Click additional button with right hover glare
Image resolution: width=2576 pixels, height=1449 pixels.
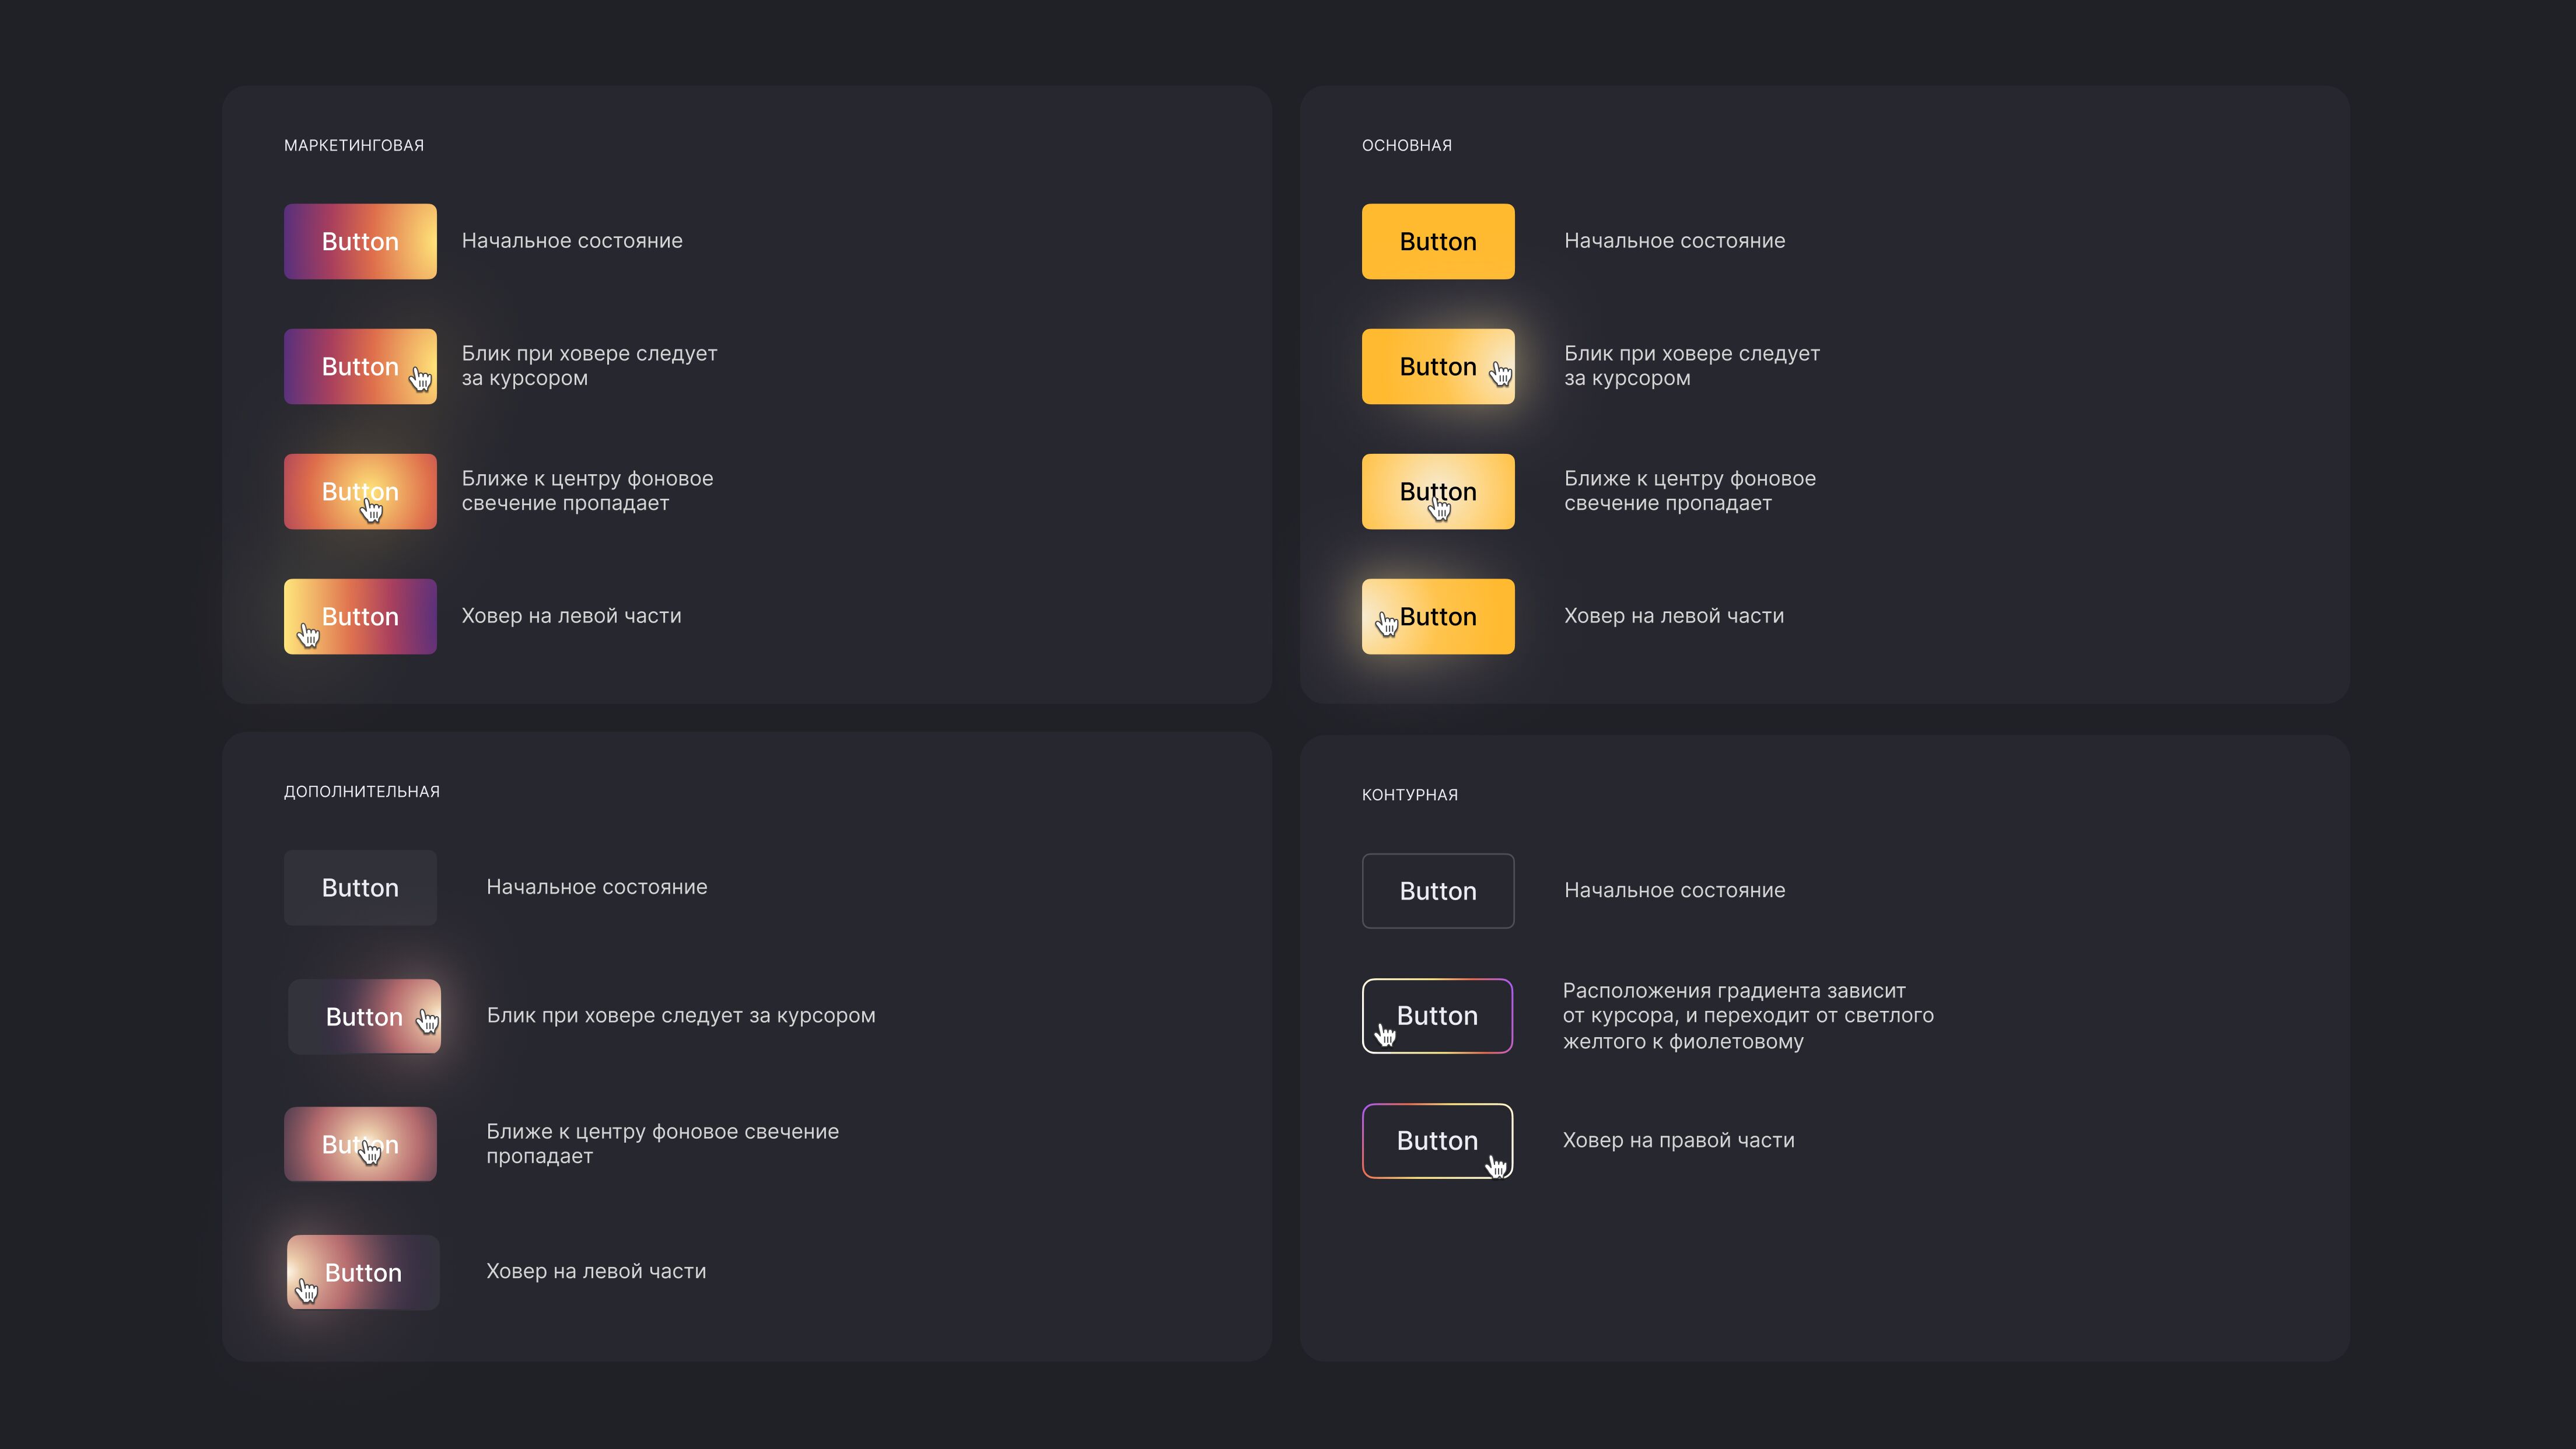pos(364,1016)
